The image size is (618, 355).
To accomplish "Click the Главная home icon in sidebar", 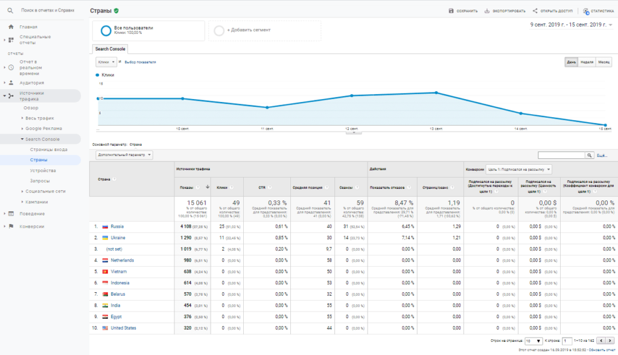I will [11, 27].
